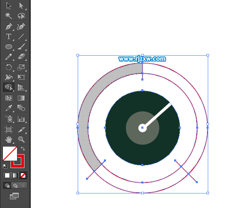Pick the Eyedropper tool
This screenshot has width=246, height=208.
9,108
